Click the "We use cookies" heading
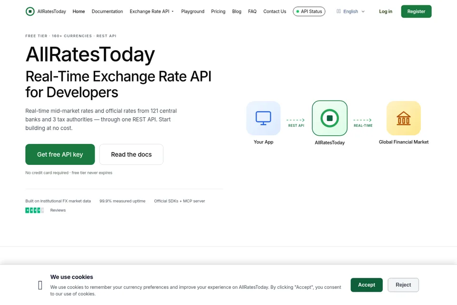Screen dimensions: 457x305 72,277
